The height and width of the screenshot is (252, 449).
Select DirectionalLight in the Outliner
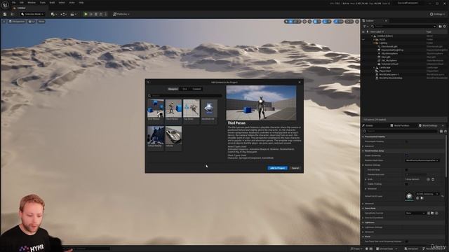point(389,46)
